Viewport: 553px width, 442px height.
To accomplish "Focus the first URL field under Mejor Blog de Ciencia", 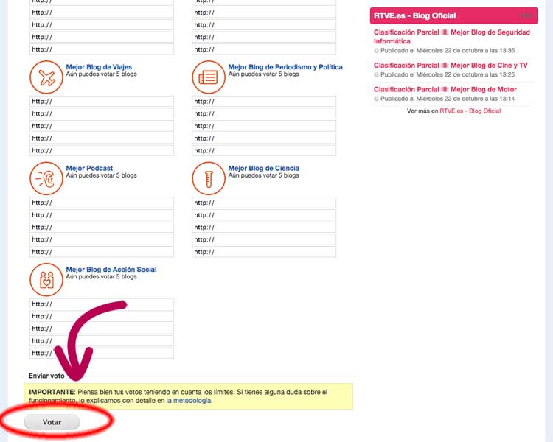I will 264,203.
